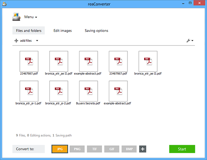Click the 0 Editing actions text

[39, 136]
